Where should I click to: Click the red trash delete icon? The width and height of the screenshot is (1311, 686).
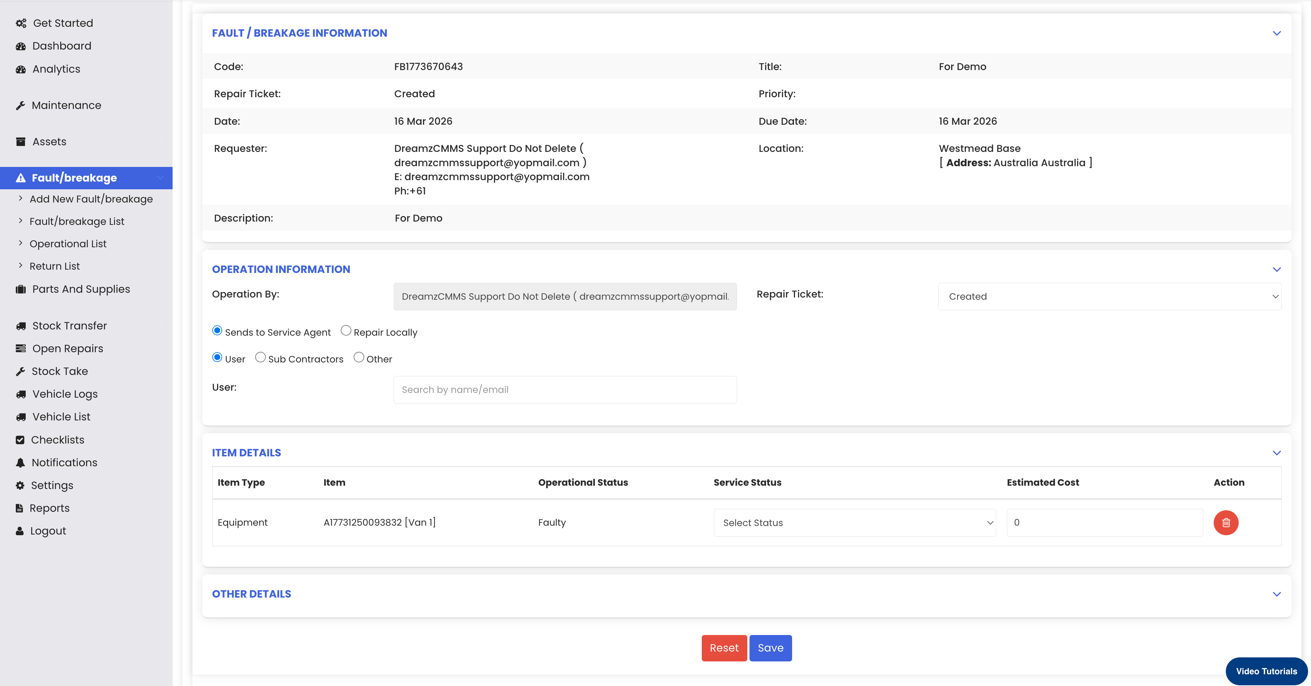[x=1225, y=522]
